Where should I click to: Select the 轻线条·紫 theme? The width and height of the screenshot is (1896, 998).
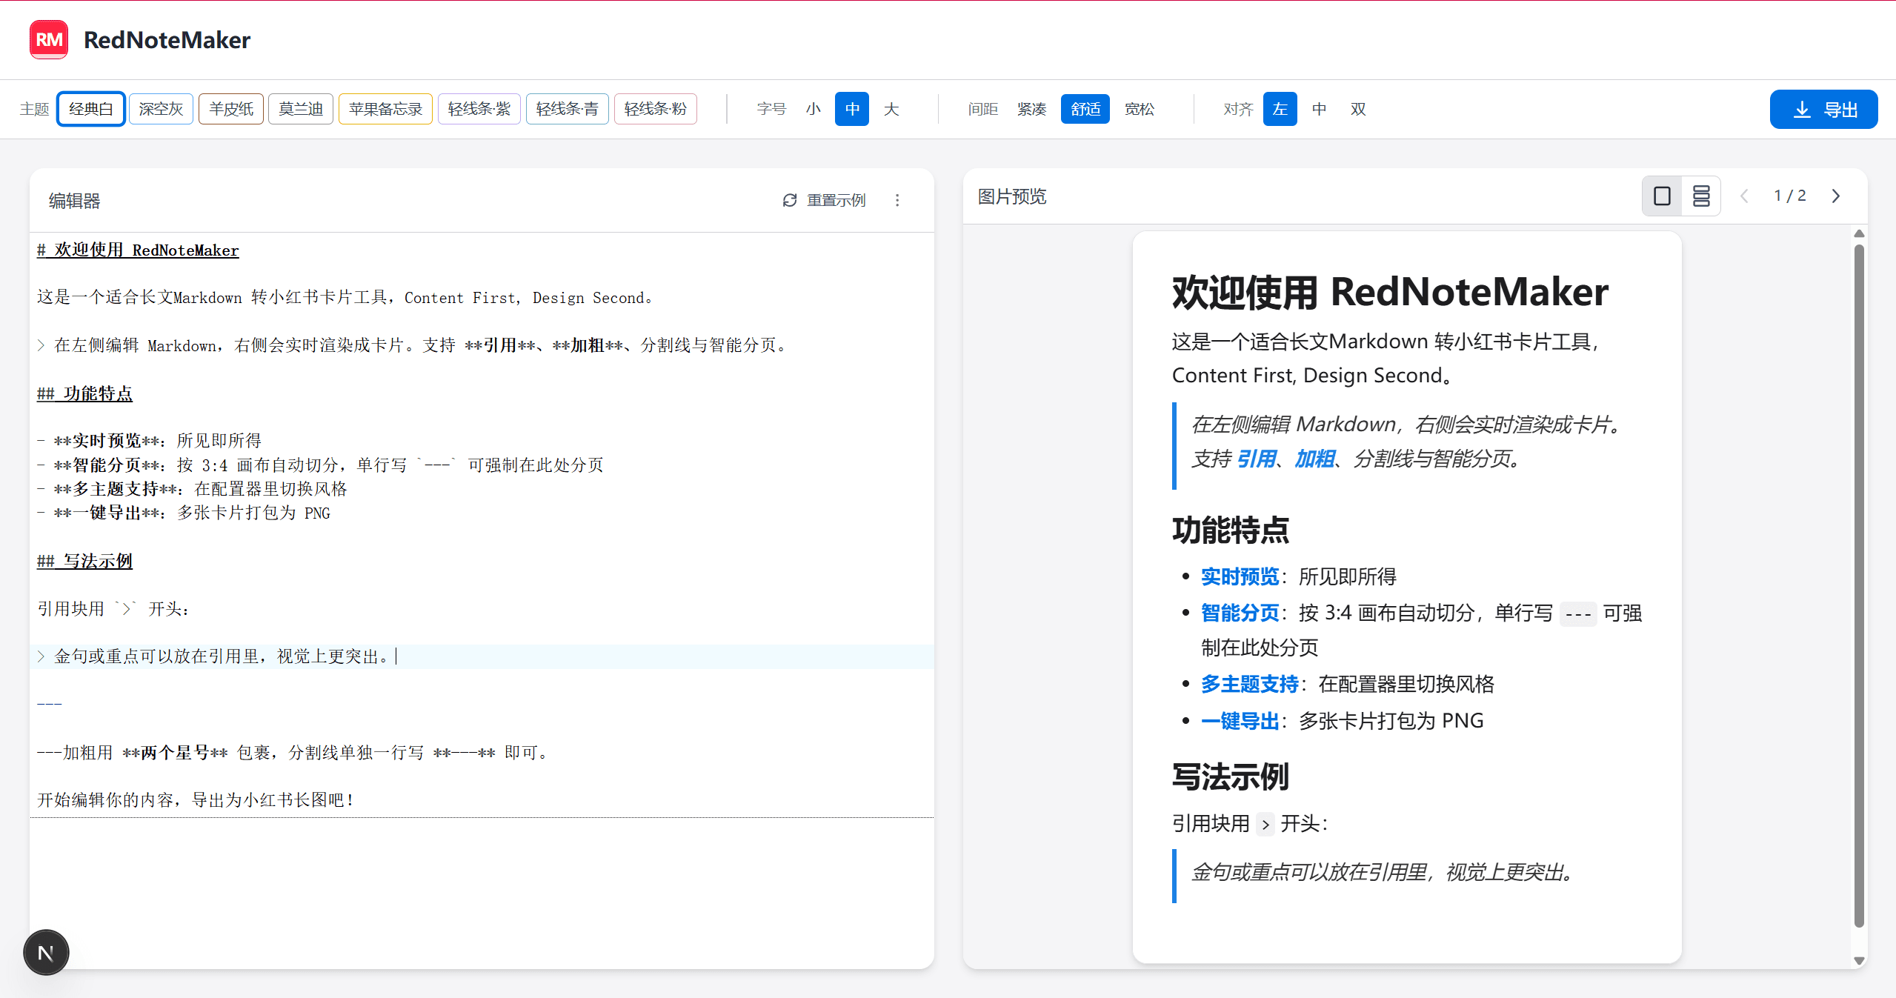coord(479,109)
